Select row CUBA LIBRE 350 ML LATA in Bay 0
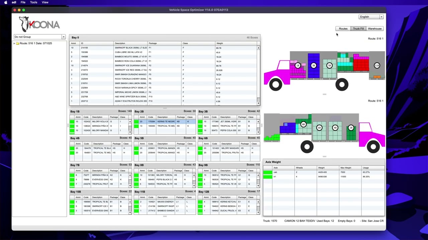The height and width of the screenshot is (240, 428). [164, 52]
